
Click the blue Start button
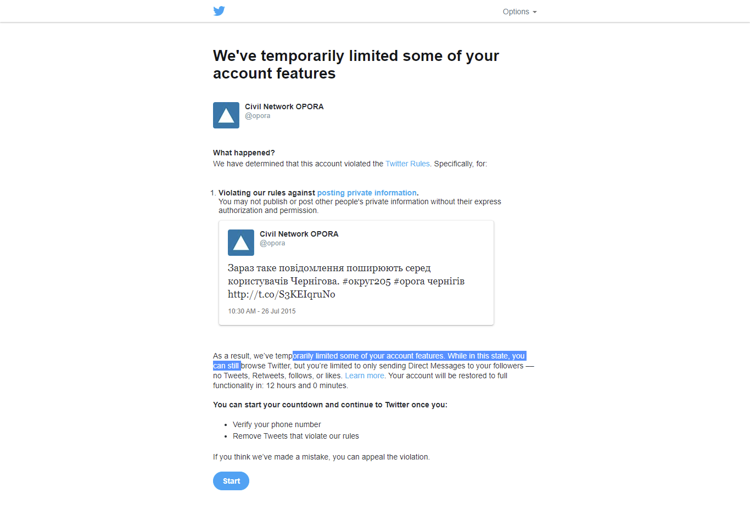pos(231,481)
